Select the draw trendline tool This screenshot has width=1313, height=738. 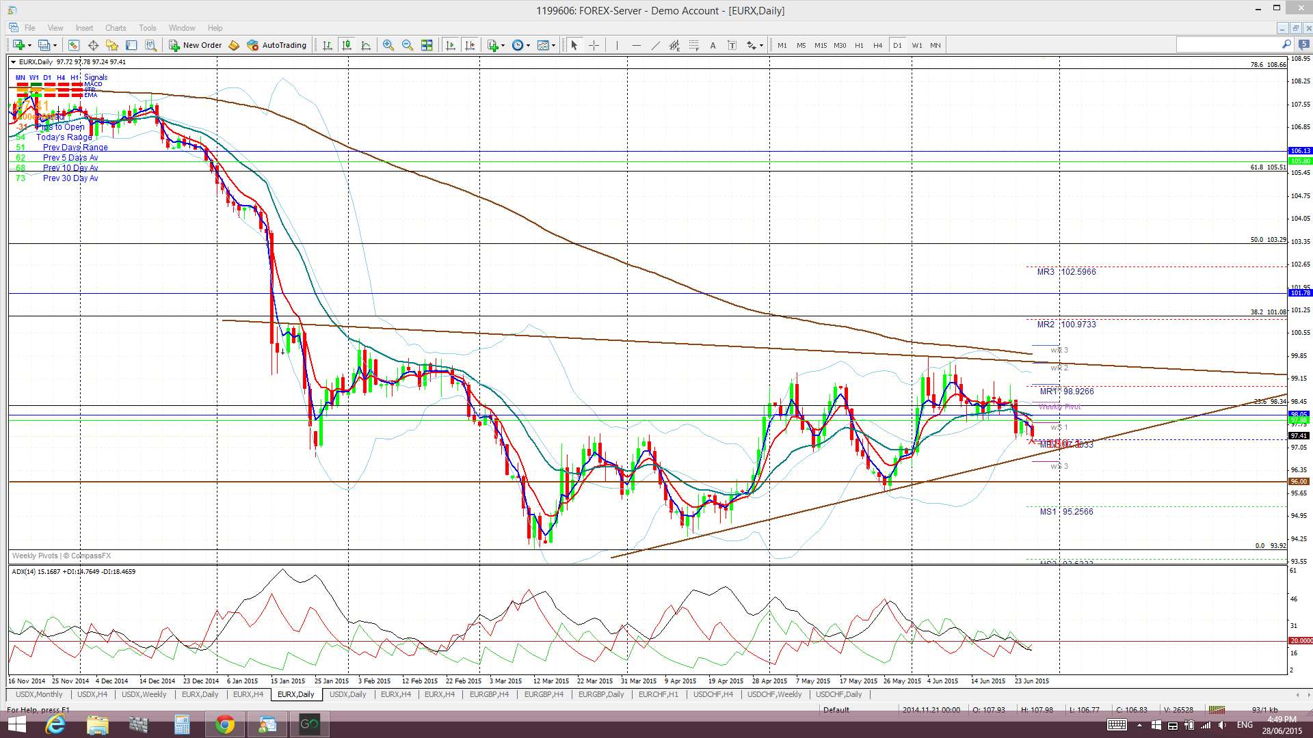655,45
